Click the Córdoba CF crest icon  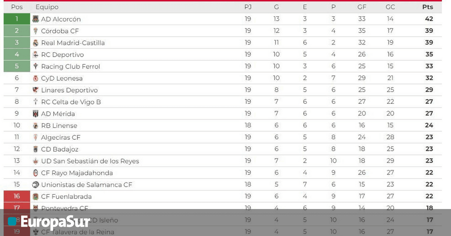click(36, 31)
